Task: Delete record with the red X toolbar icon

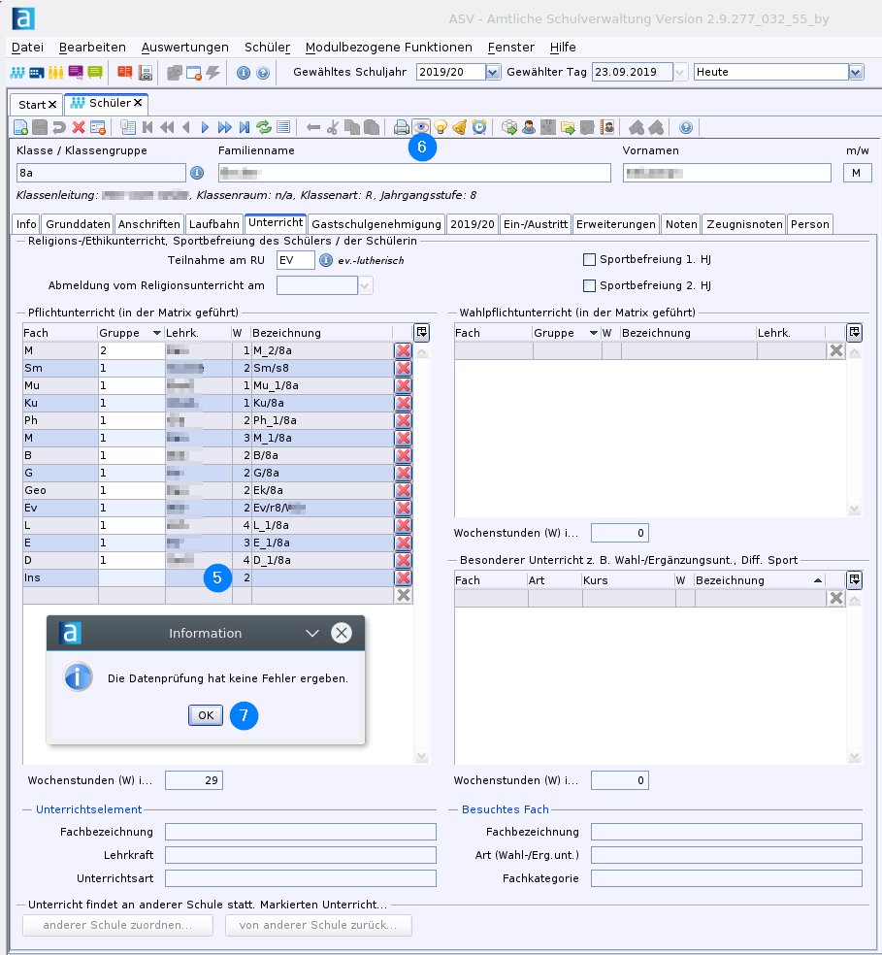Action: click(x=79, y=127)
